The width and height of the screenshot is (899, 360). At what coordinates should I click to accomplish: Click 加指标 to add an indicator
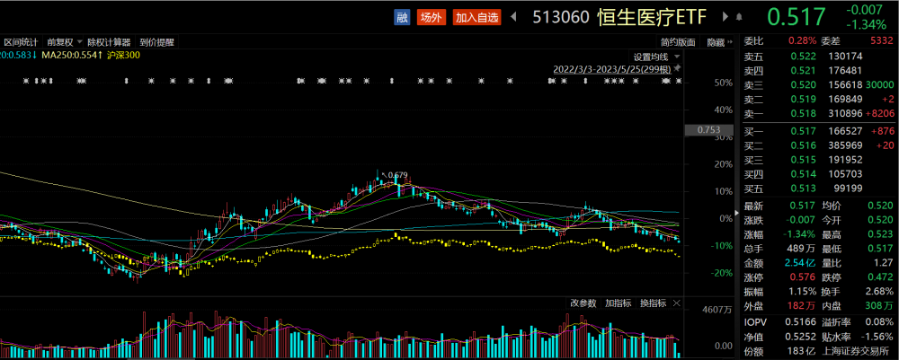(619, 303)
